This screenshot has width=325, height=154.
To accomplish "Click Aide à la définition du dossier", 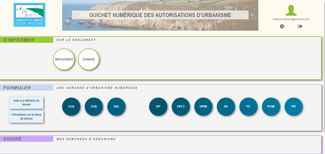I will 26,103.
